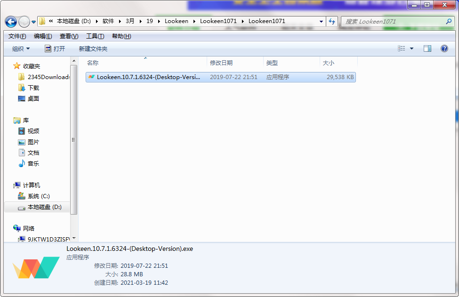The width and height of the screenshot is (459, 297).
Task: Open address bar history dropdown
Action: [x=321, y=21]
